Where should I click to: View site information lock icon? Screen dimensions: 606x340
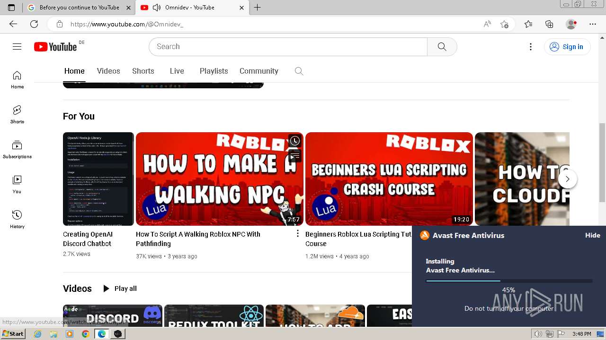pyautogui.click(x=59, y=24)
